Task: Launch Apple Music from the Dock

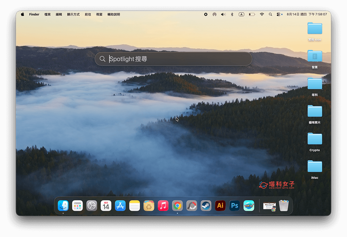Action: pyautogui.click(x=163, y=205)
